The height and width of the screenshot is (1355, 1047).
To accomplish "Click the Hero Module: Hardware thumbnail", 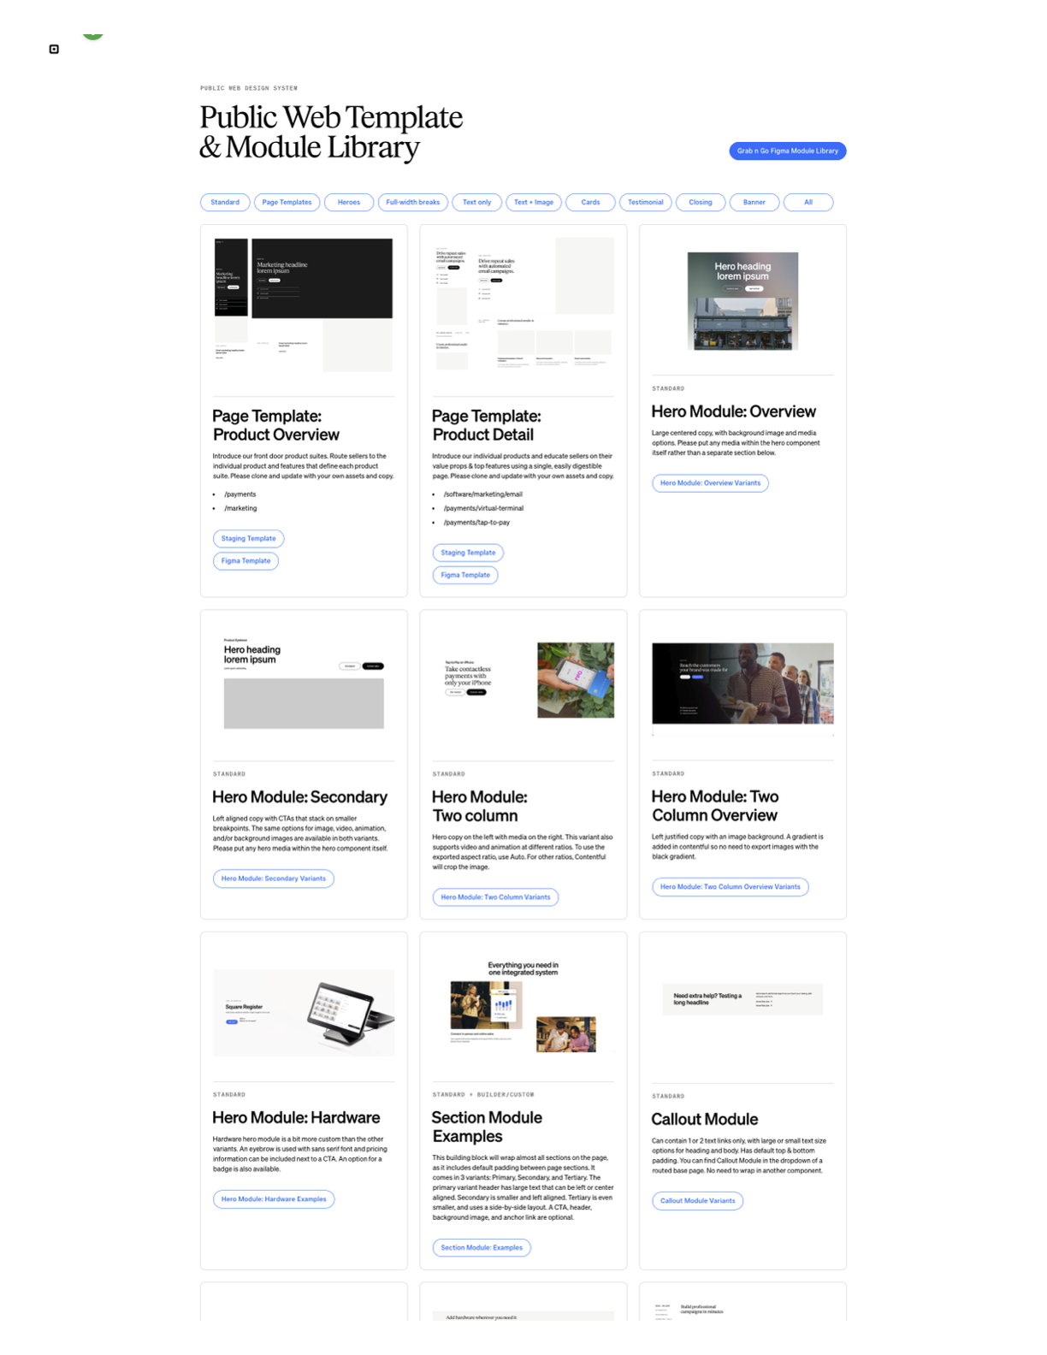I will click(304, 1012).
